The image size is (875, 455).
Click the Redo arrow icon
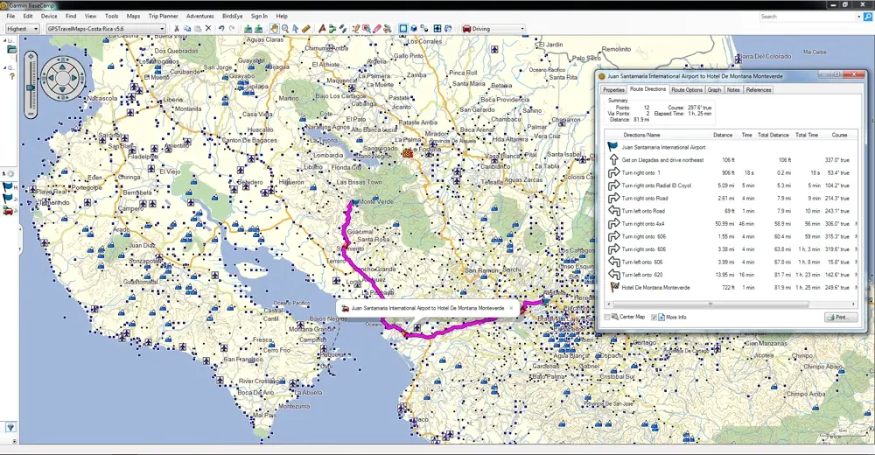point(232,29)
